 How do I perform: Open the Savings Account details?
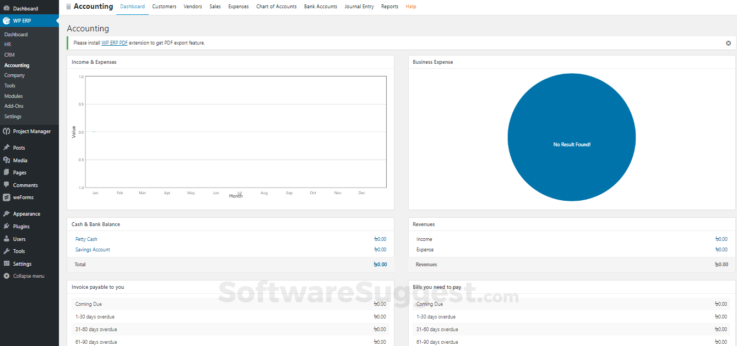point(93,249)
